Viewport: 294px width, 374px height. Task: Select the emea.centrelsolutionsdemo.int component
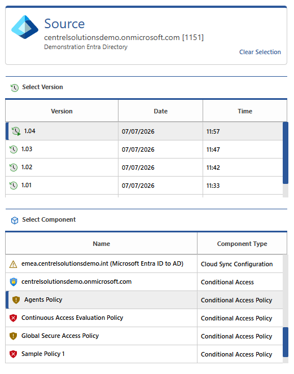click(x=144, y=264)
